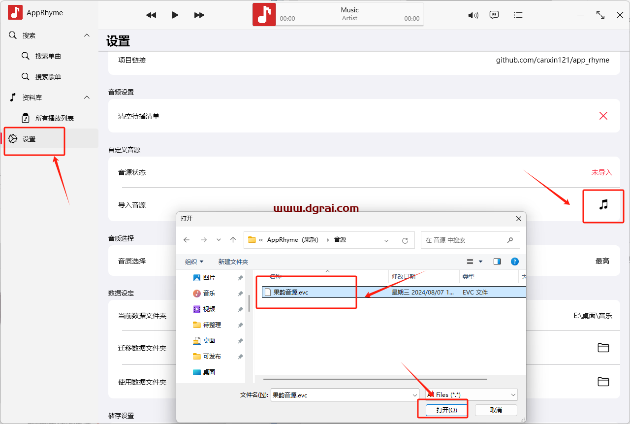Open the All Files (*.*) type dropdown

(x=472, y=395)
